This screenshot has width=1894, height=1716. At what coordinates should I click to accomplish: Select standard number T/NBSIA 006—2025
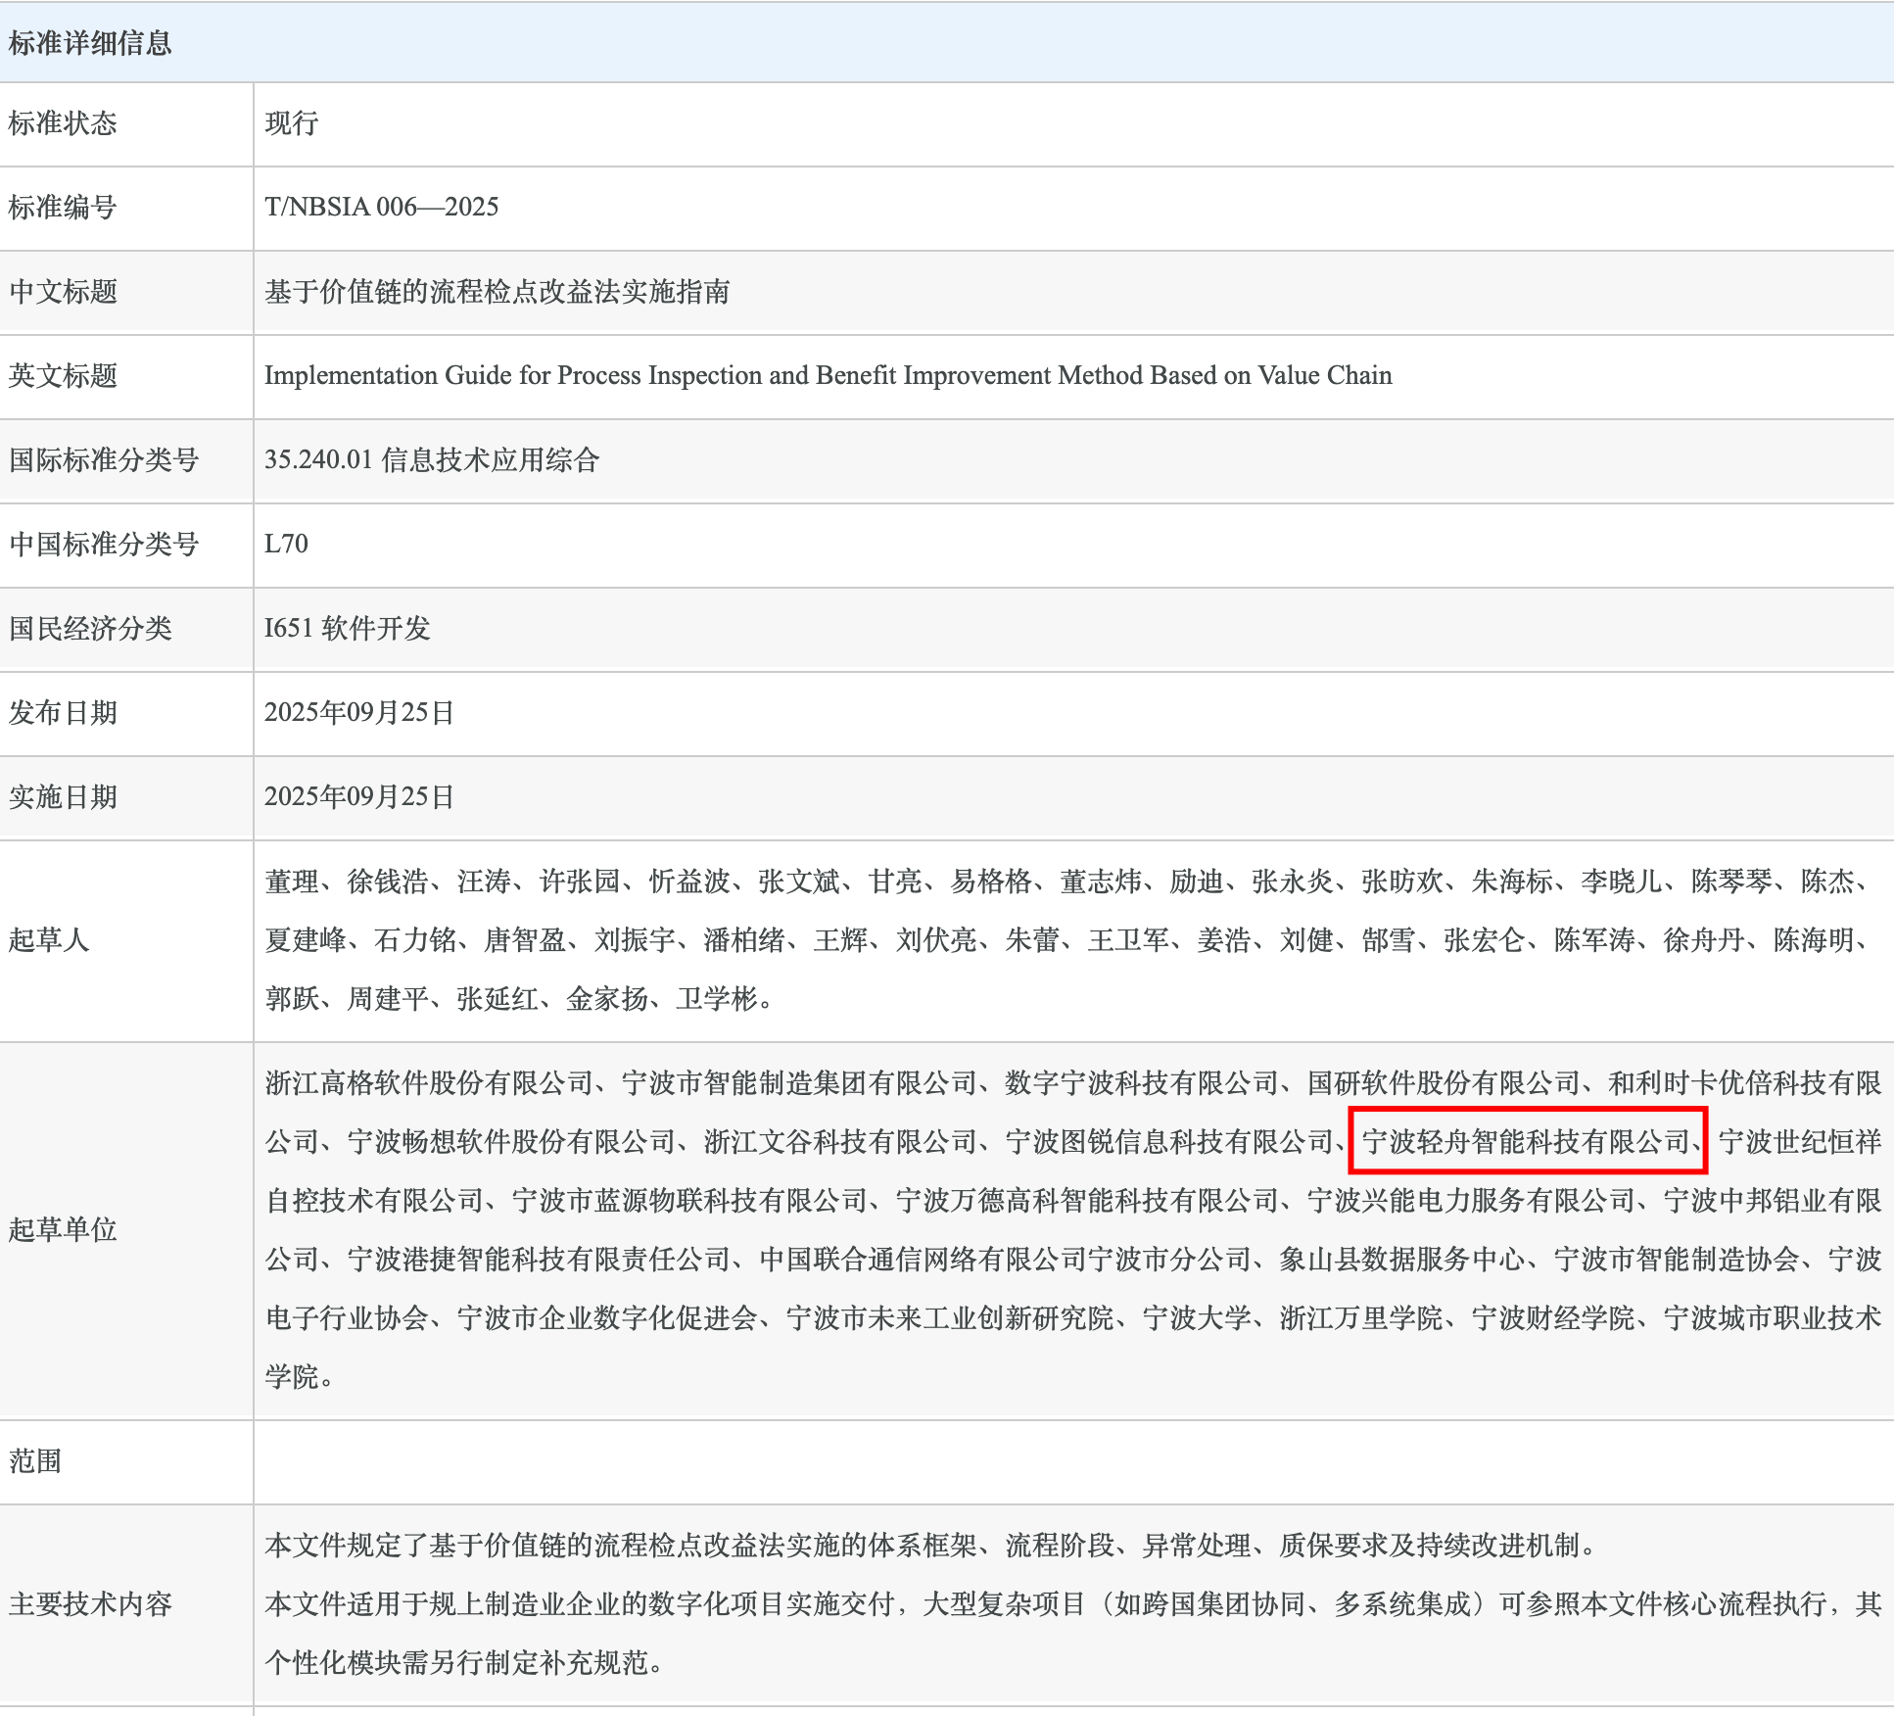click(x=381, y=207)
